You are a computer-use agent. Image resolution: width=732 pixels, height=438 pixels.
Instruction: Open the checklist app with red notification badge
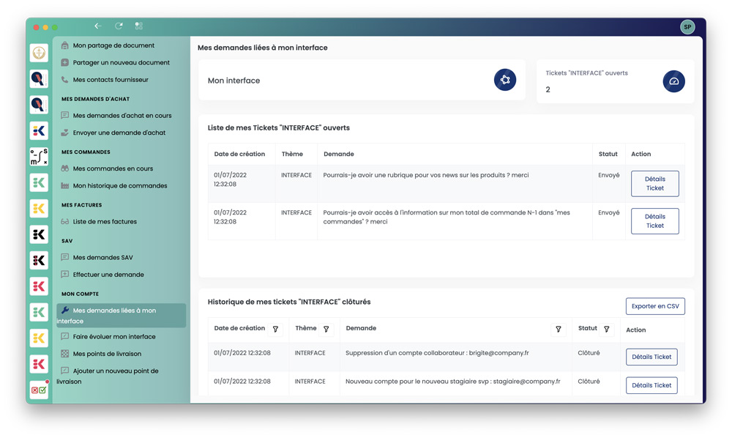click(x=39, y=390)
